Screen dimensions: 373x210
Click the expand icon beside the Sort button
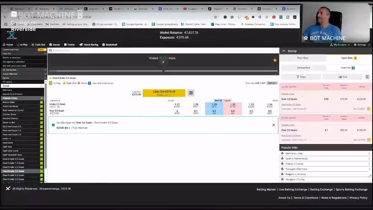[367, 77]
